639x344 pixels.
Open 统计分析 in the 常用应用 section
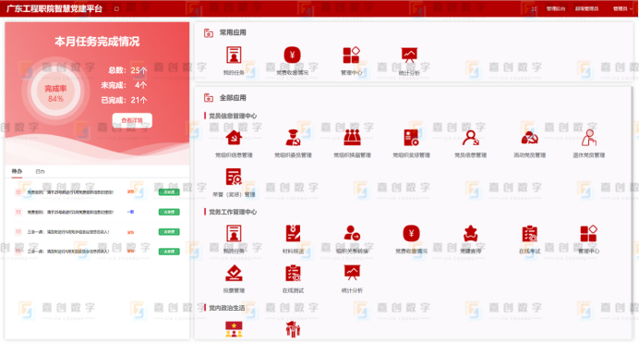click(x=409, y=55)
